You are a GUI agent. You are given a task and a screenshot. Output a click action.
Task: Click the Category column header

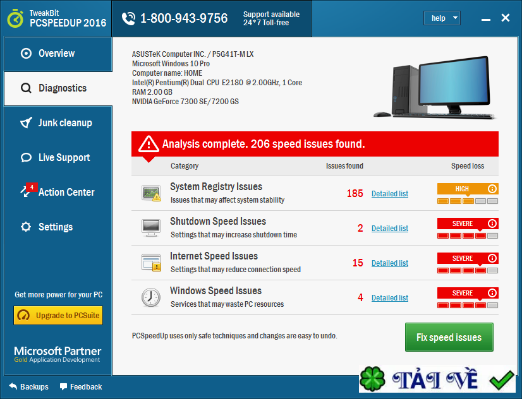[x=185, y=166]
